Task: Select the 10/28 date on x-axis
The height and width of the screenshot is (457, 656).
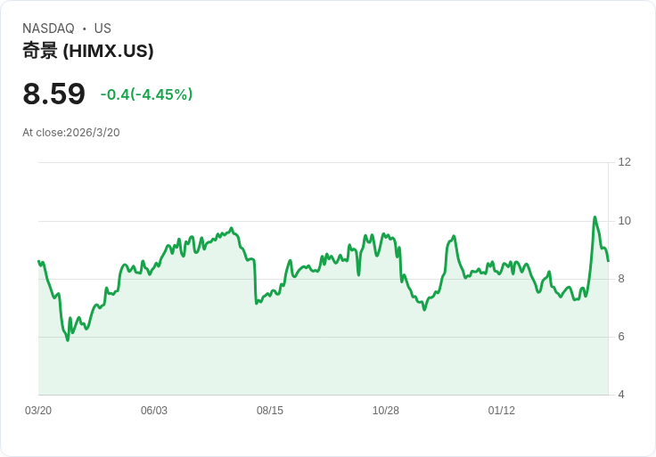Action: point(386,411)
